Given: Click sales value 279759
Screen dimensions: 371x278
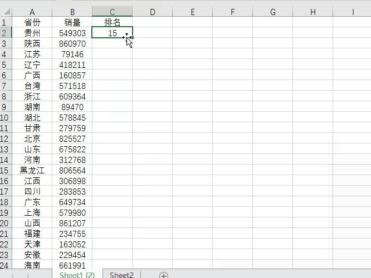Looking at the screenshot, I should click(72, 128).
